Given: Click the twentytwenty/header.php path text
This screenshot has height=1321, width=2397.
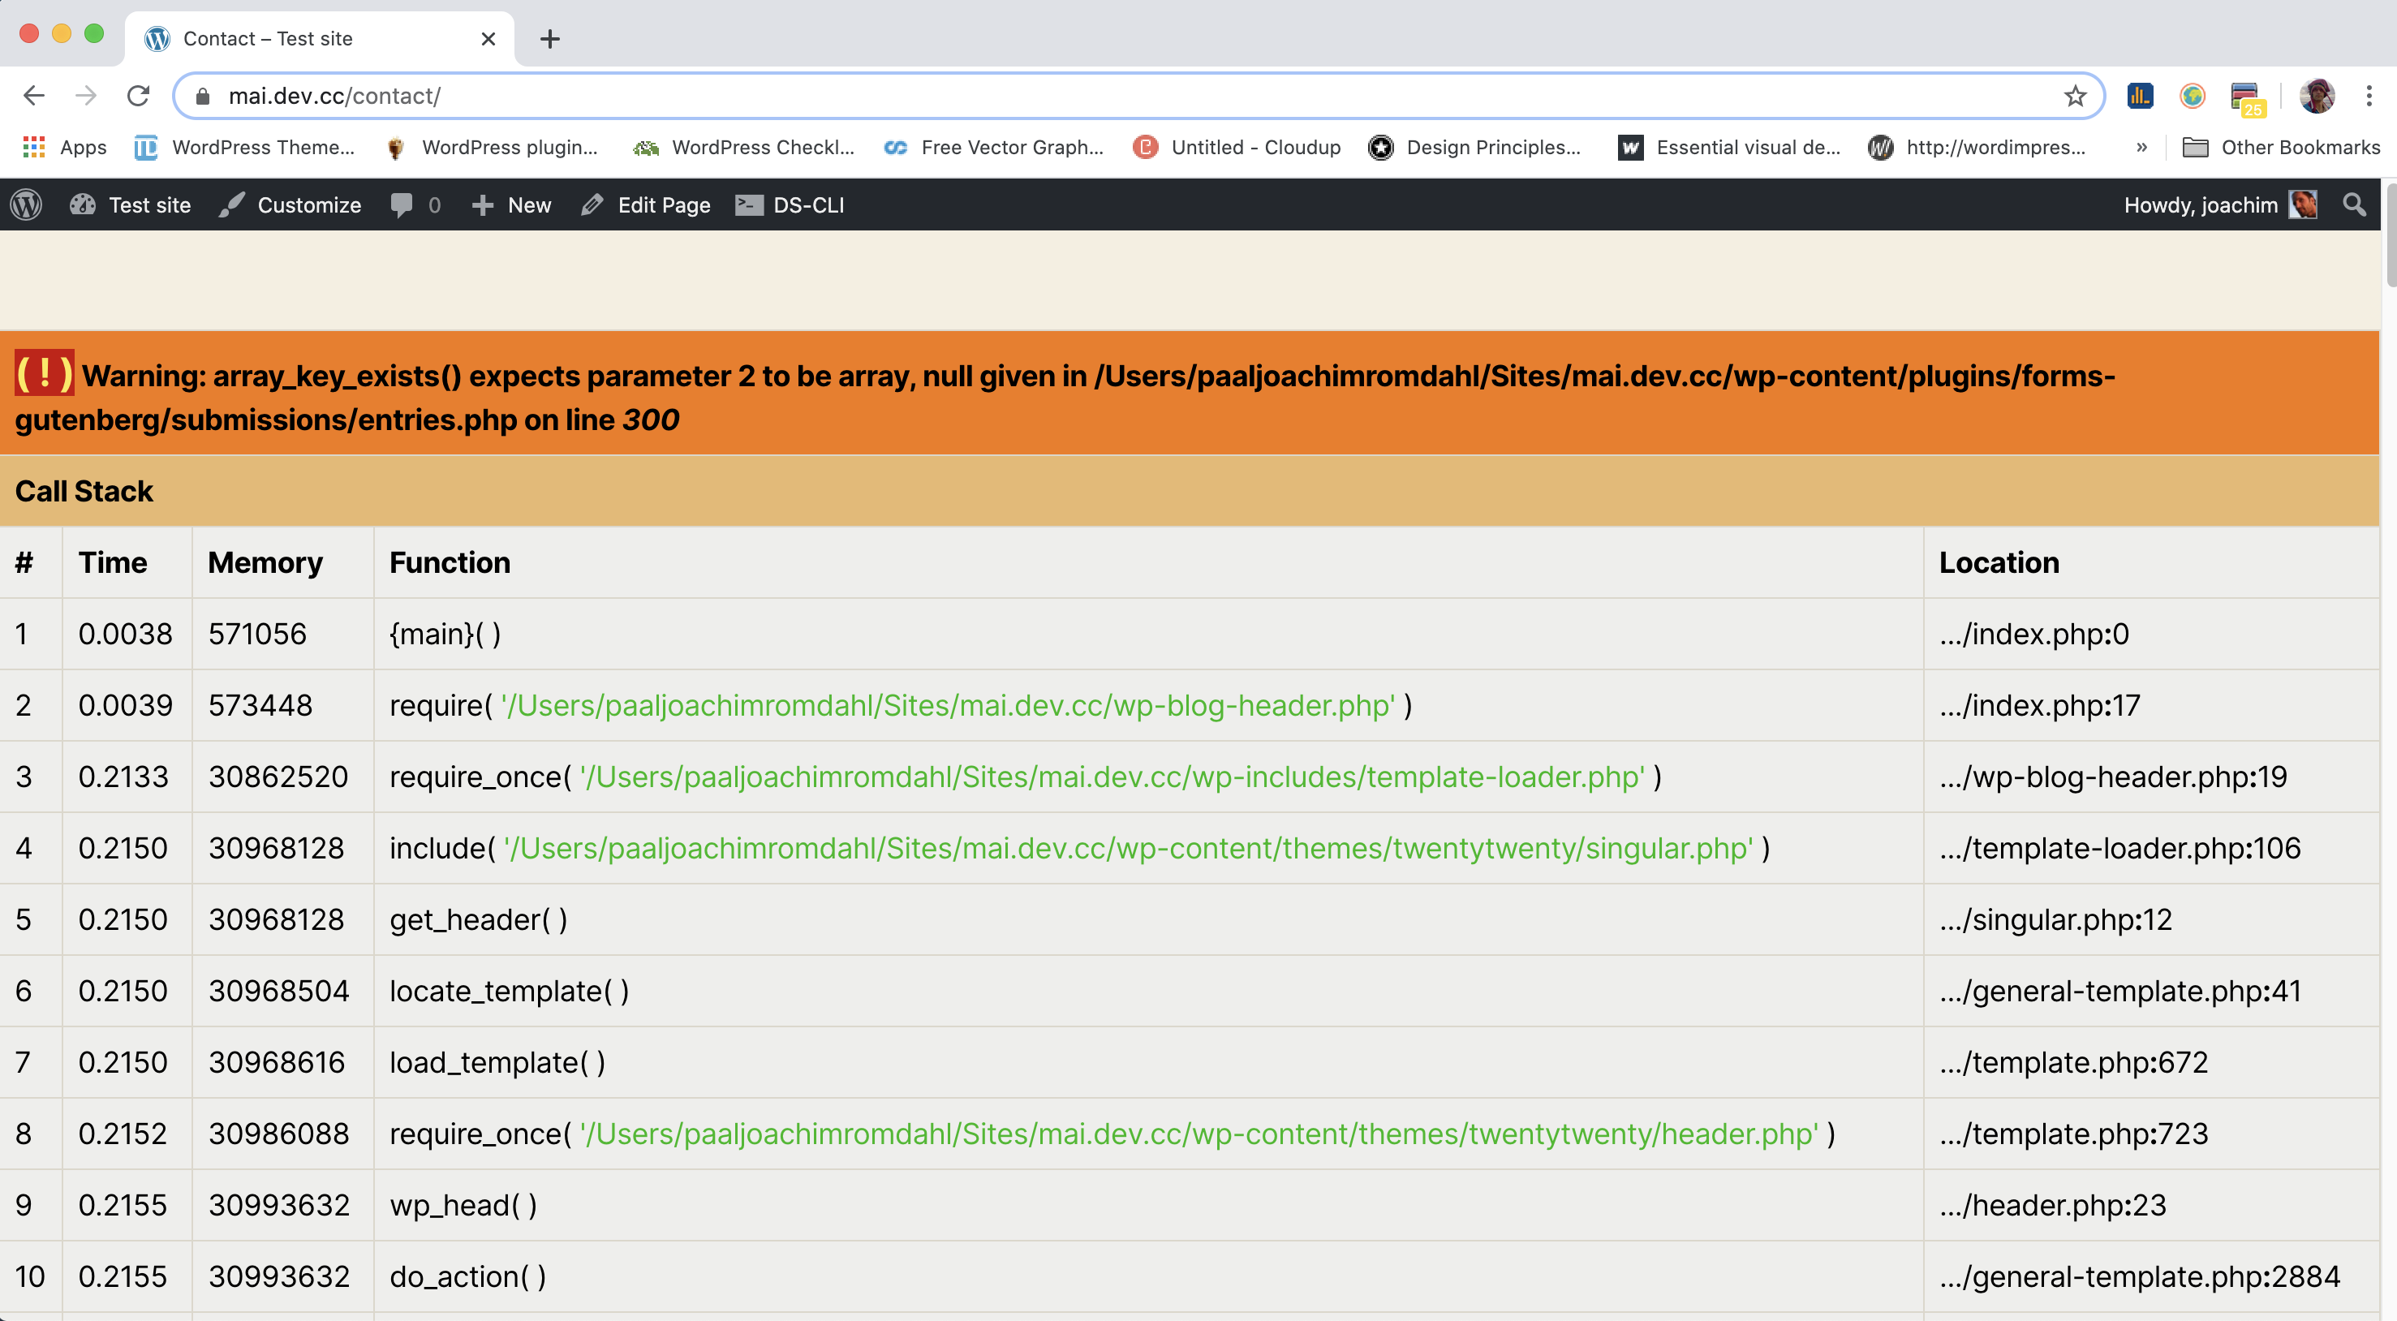Looking at the screenshot, I should (x=1198, y=1133).
